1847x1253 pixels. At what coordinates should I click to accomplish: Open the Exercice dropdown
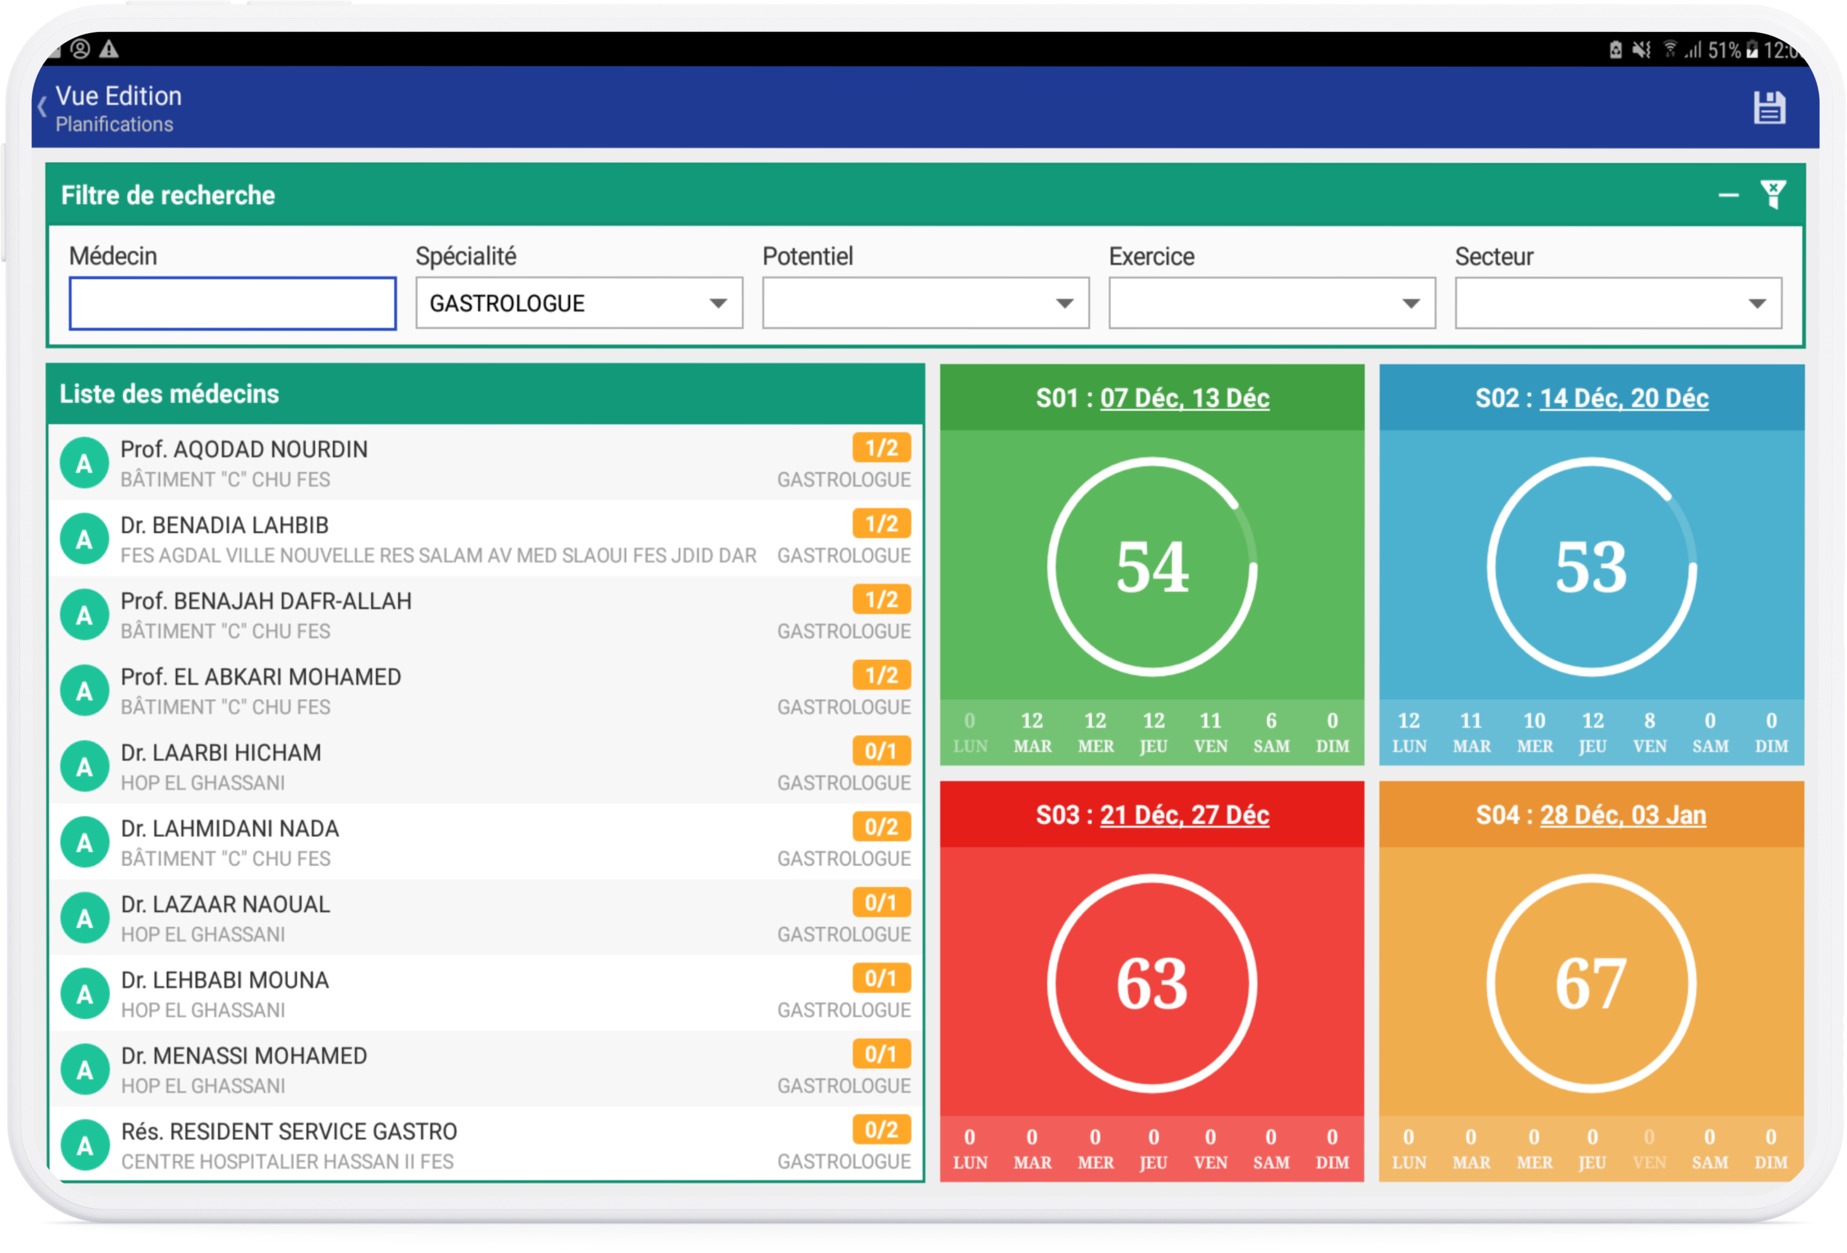(1272, 303)
